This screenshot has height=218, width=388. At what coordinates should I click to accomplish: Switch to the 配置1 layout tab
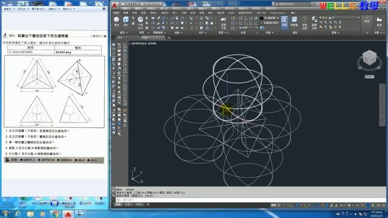click(x=128, y=205)
